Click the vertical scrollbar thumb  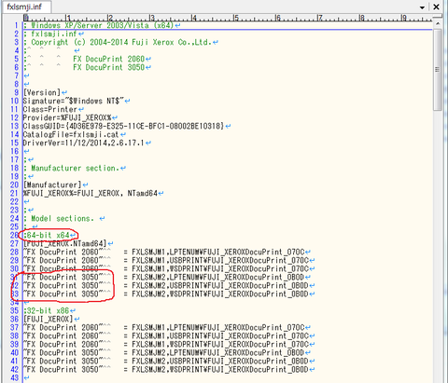tap(438, 70)
